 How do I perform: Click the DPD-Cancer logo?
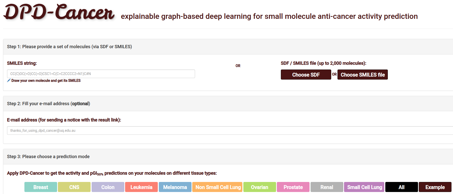(x=59, y=13)
